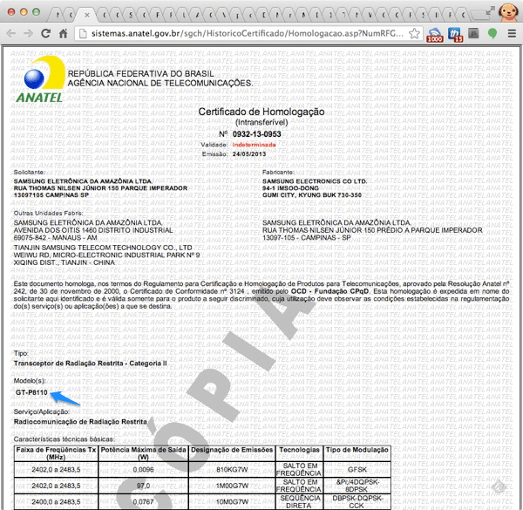
Task: Click the GFSK modulation cell
Action: pyautogui.click(x=357, y=469)
